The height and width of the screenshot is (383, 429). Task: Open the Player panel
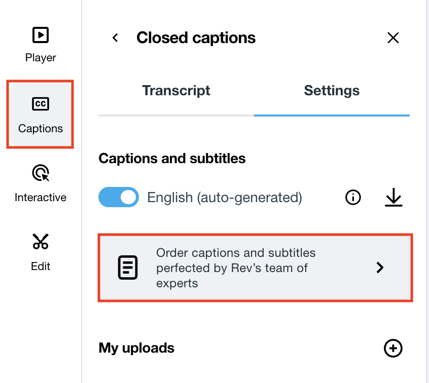[40, 43]
